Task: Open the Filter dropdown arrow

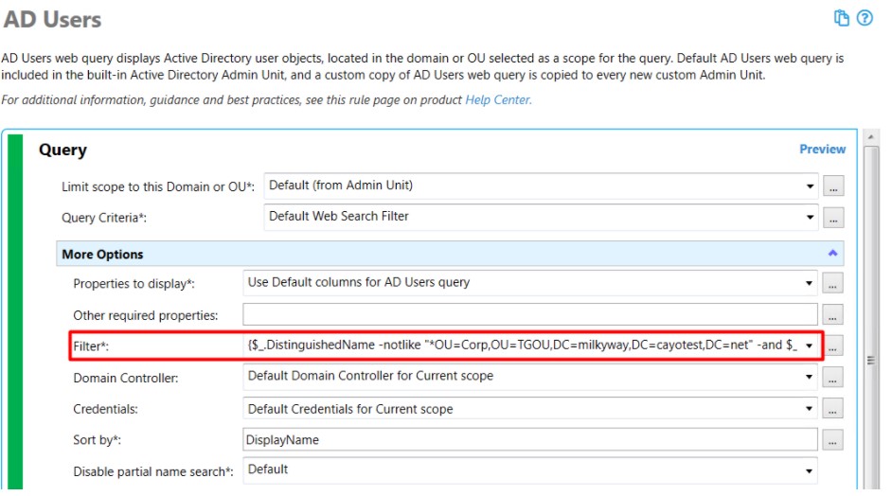Action: pos(809,345)
